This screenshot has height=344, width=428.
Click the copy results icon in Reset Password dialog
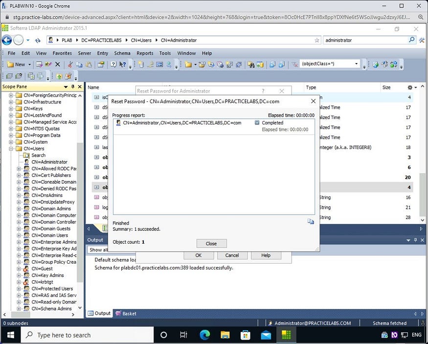[x=310, y=221]
